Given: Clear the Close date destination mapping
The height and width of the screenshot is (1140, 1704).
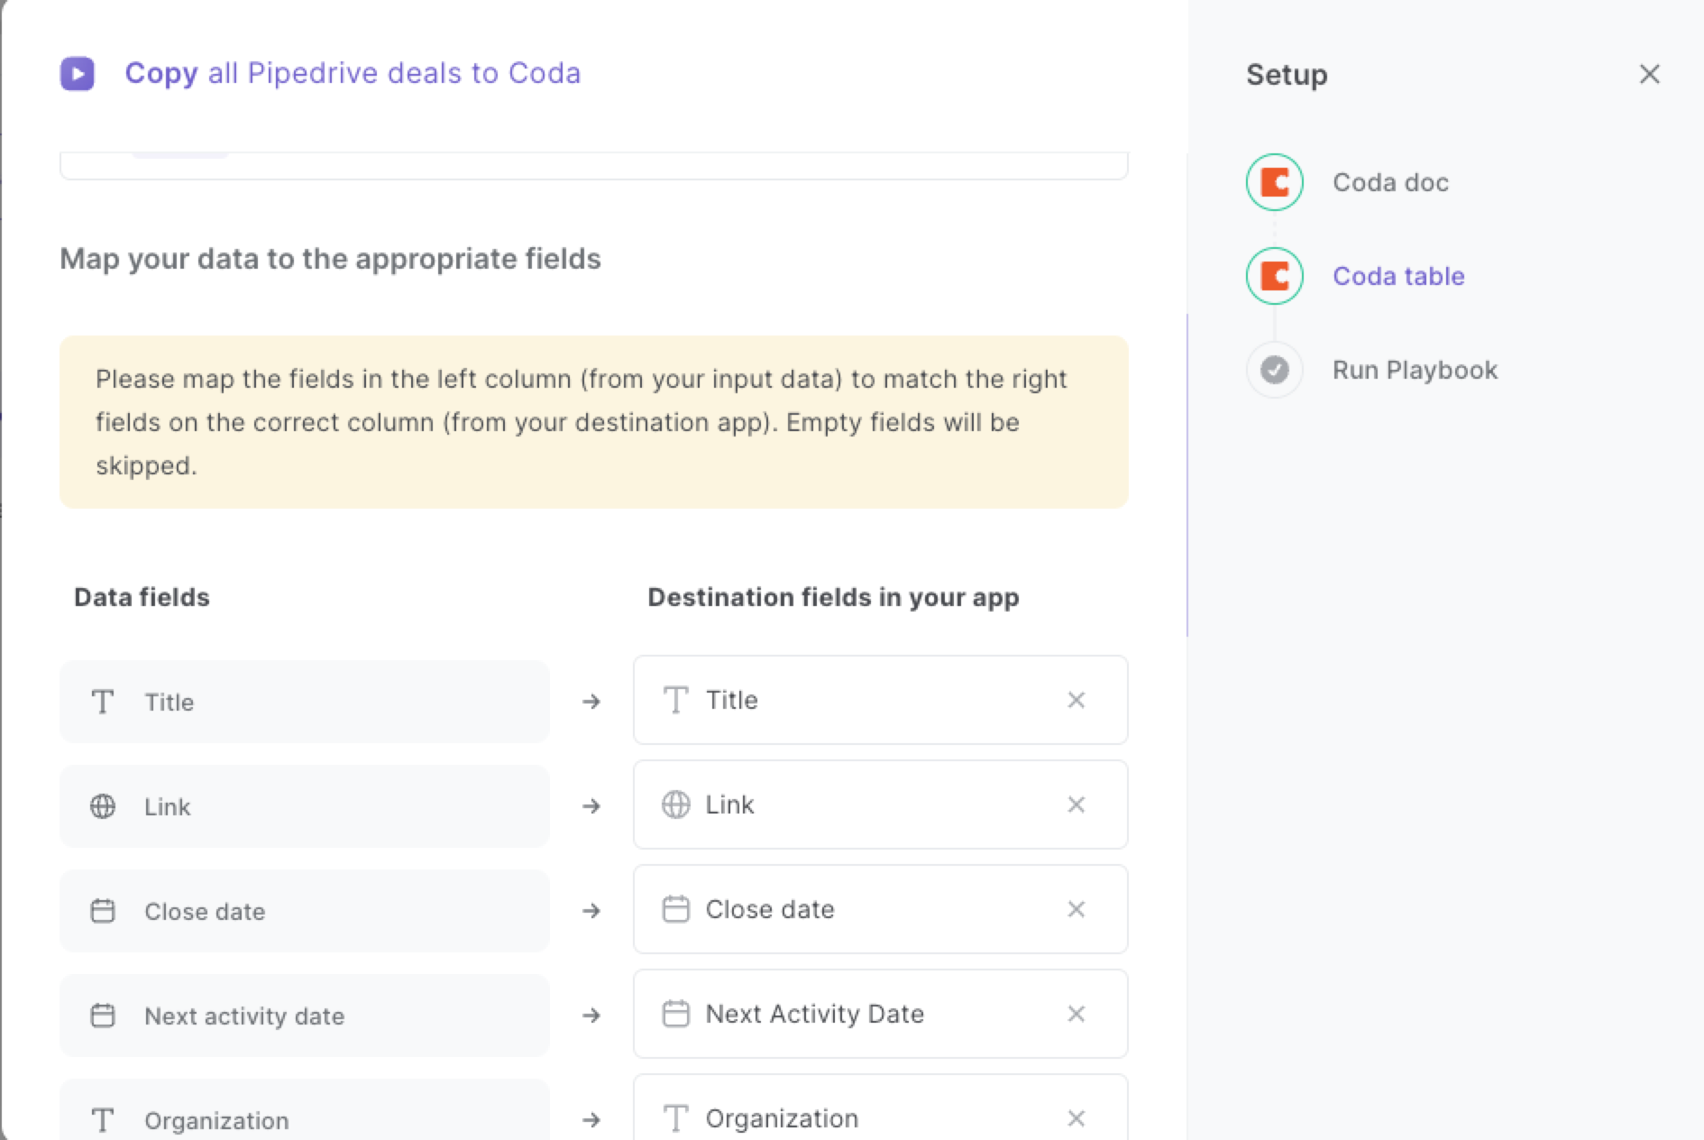Looking at the screenshot, I should 1076,909.
